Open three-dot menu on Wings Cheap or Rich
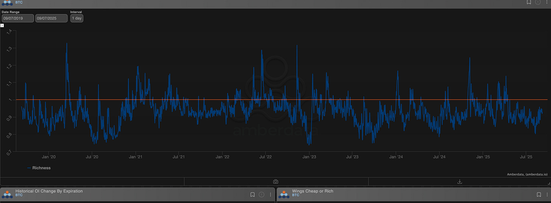 (x=547, y=195)
